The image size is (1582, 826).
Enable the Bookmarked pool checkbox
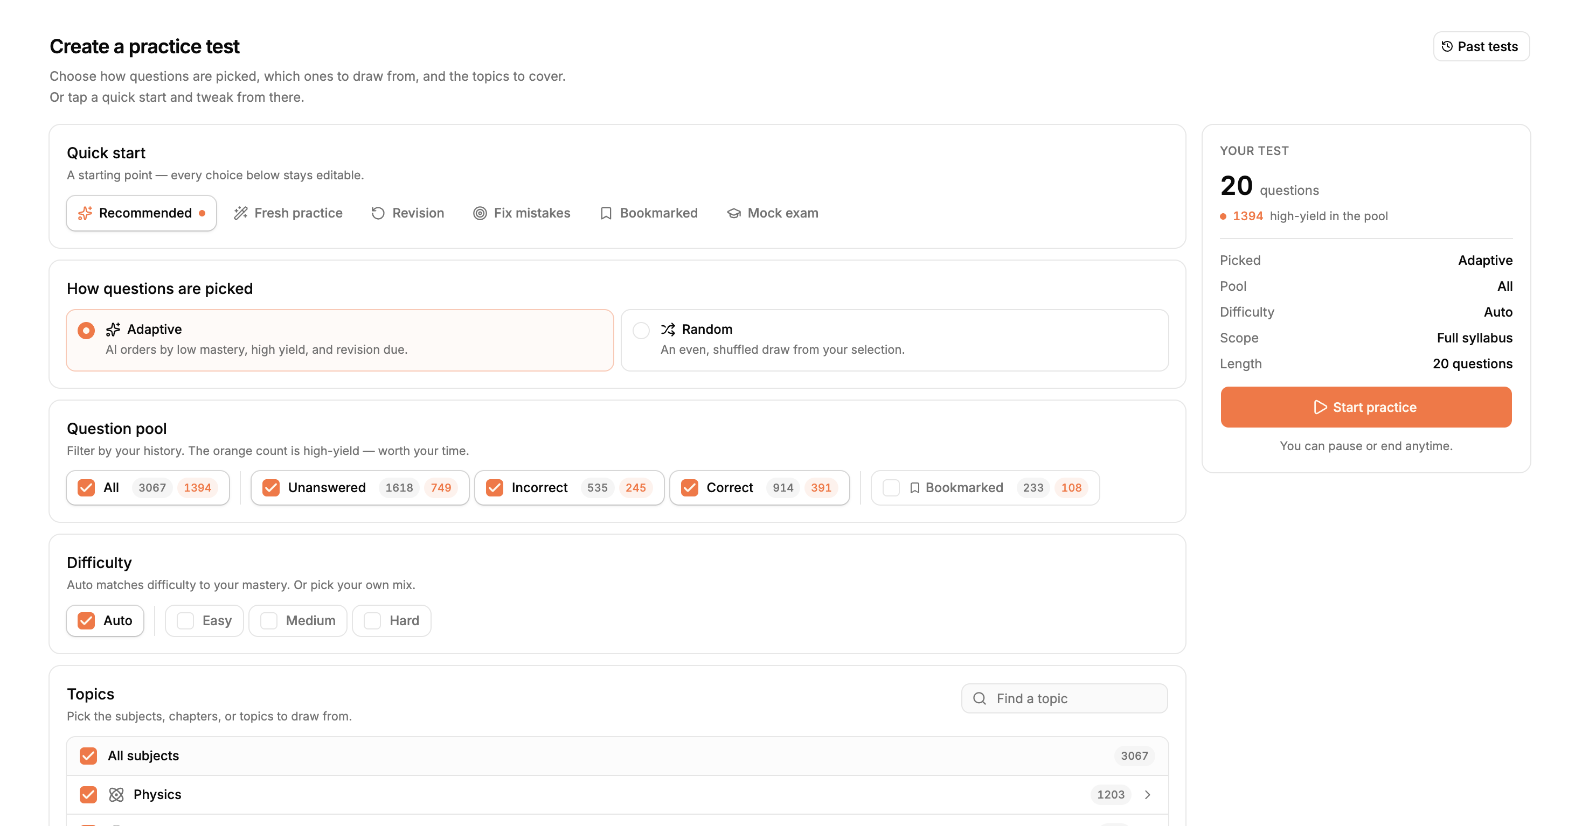pyautogui.click(x=891, y=488)
